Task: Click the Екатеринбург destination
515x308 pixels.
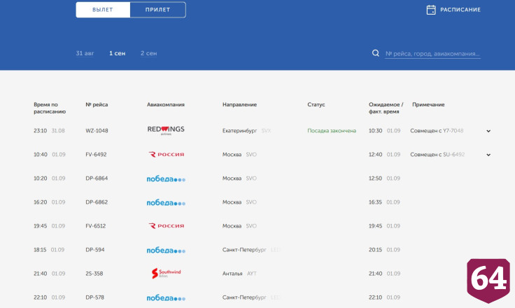Action: tap(239, 131)
